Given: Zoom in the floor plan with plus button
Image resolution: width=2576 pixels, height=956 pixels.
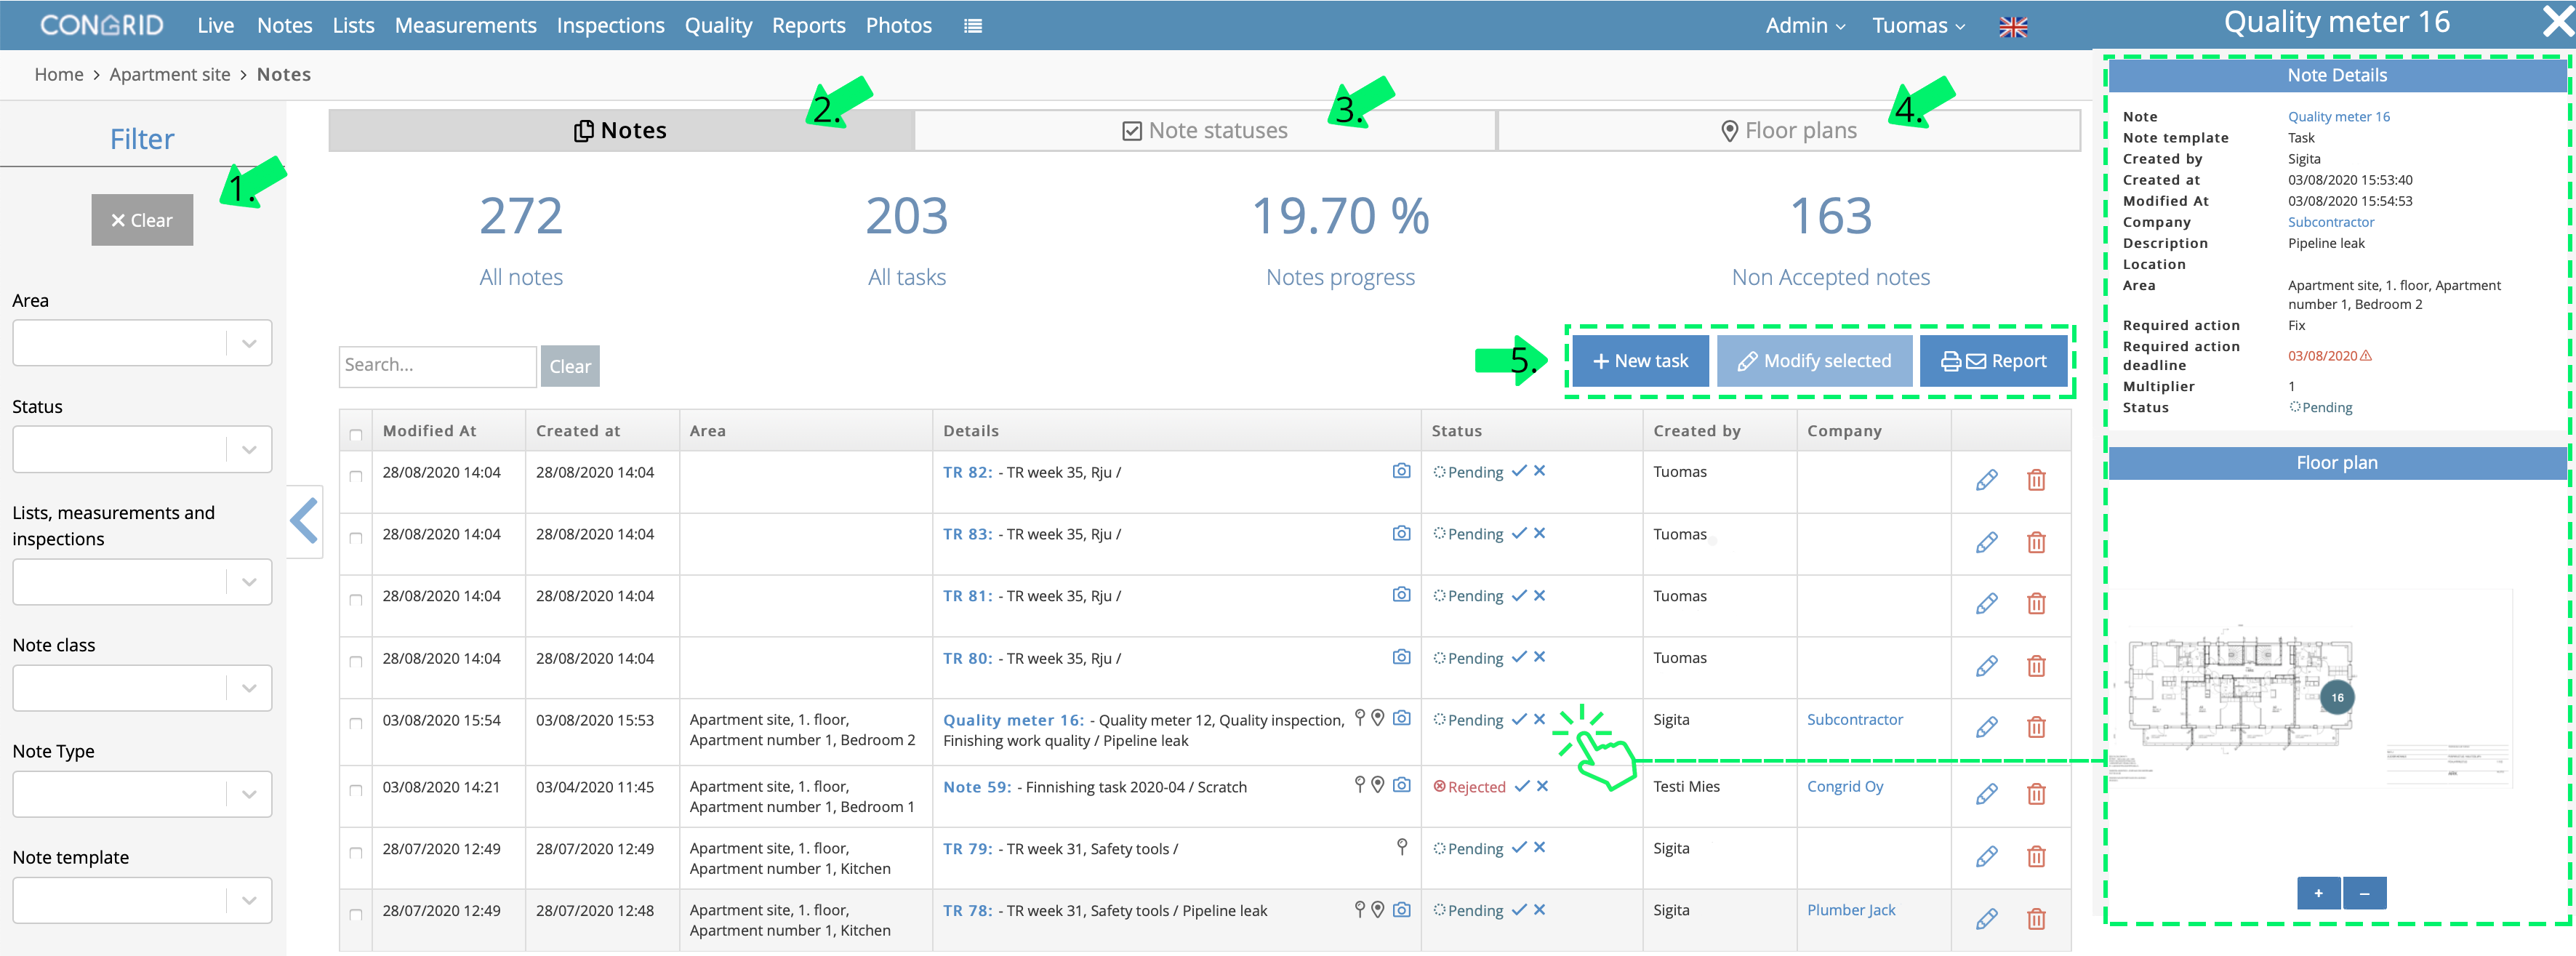Looking at the screenshot, I should [2318, 893].
